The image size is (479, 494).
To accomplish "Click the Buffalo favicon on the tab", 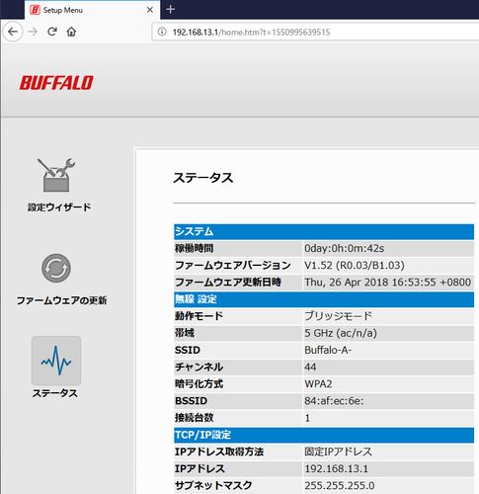I will point(35,10).
